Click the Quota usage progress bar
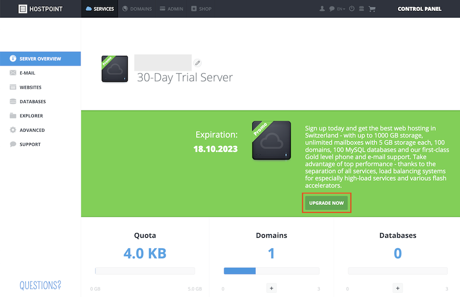Viewport: 460px width, 297px height. point(145,271)
